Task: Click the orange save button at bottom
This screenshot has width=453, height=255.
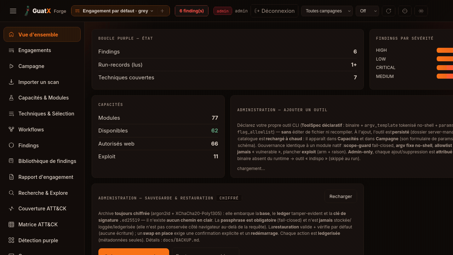Action: click(x=134, y=252)
